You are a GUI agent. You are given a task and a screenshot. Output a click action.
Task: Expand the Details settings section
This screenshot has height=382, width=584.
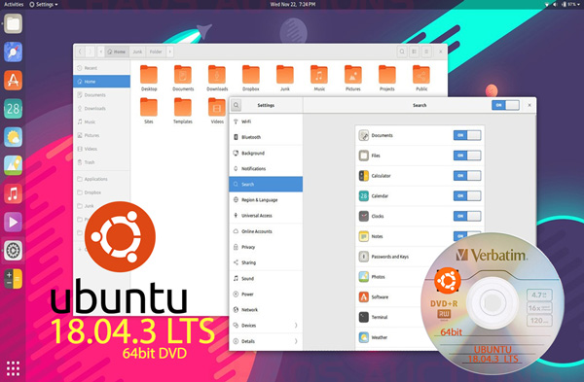click(x=266, y=341)
